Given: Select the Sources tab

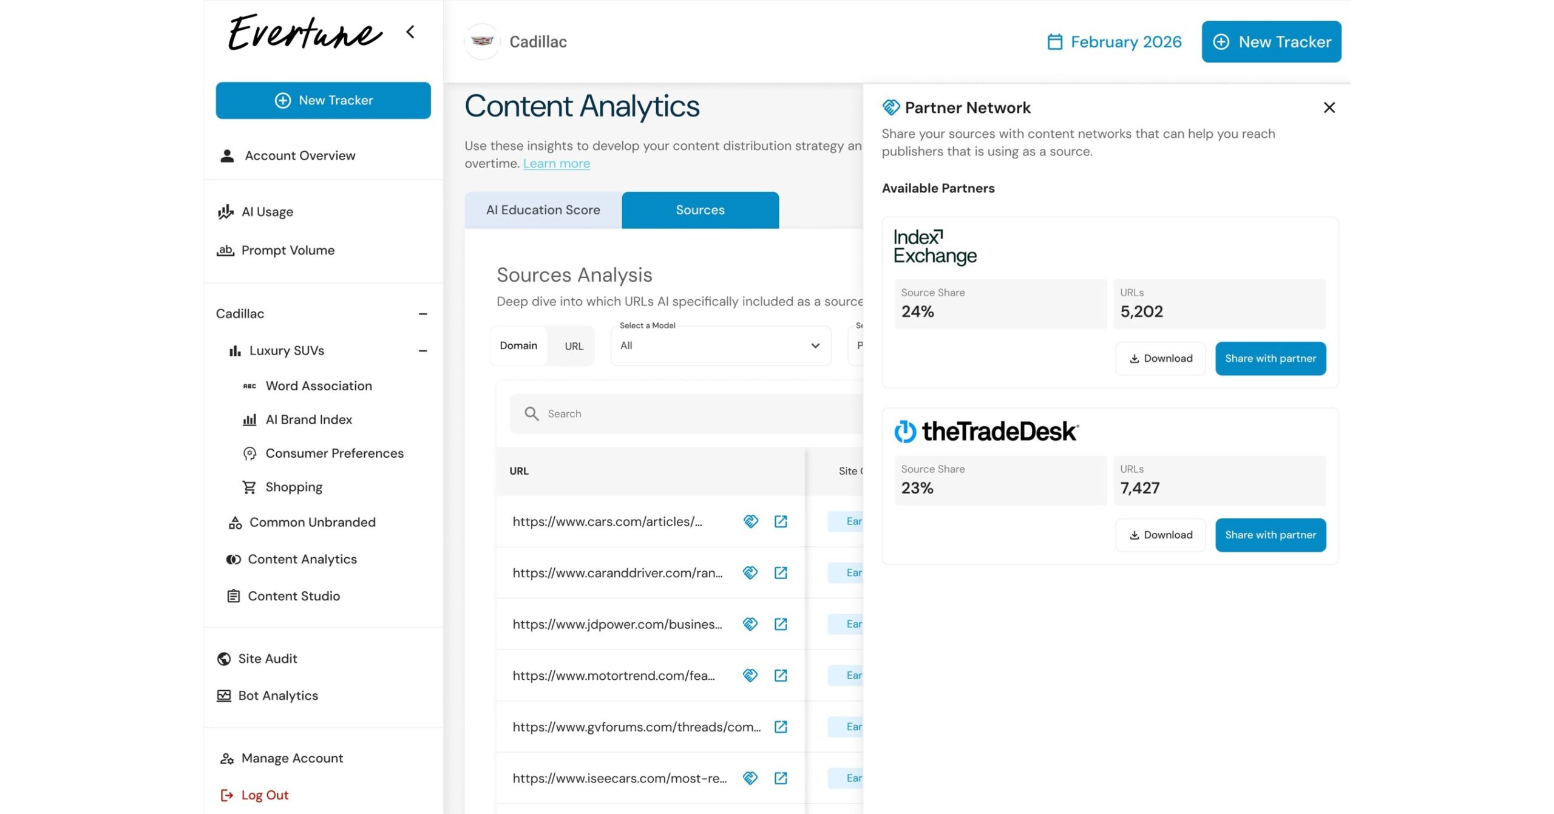Looking at the screenshot, I should tap(699, 209).
